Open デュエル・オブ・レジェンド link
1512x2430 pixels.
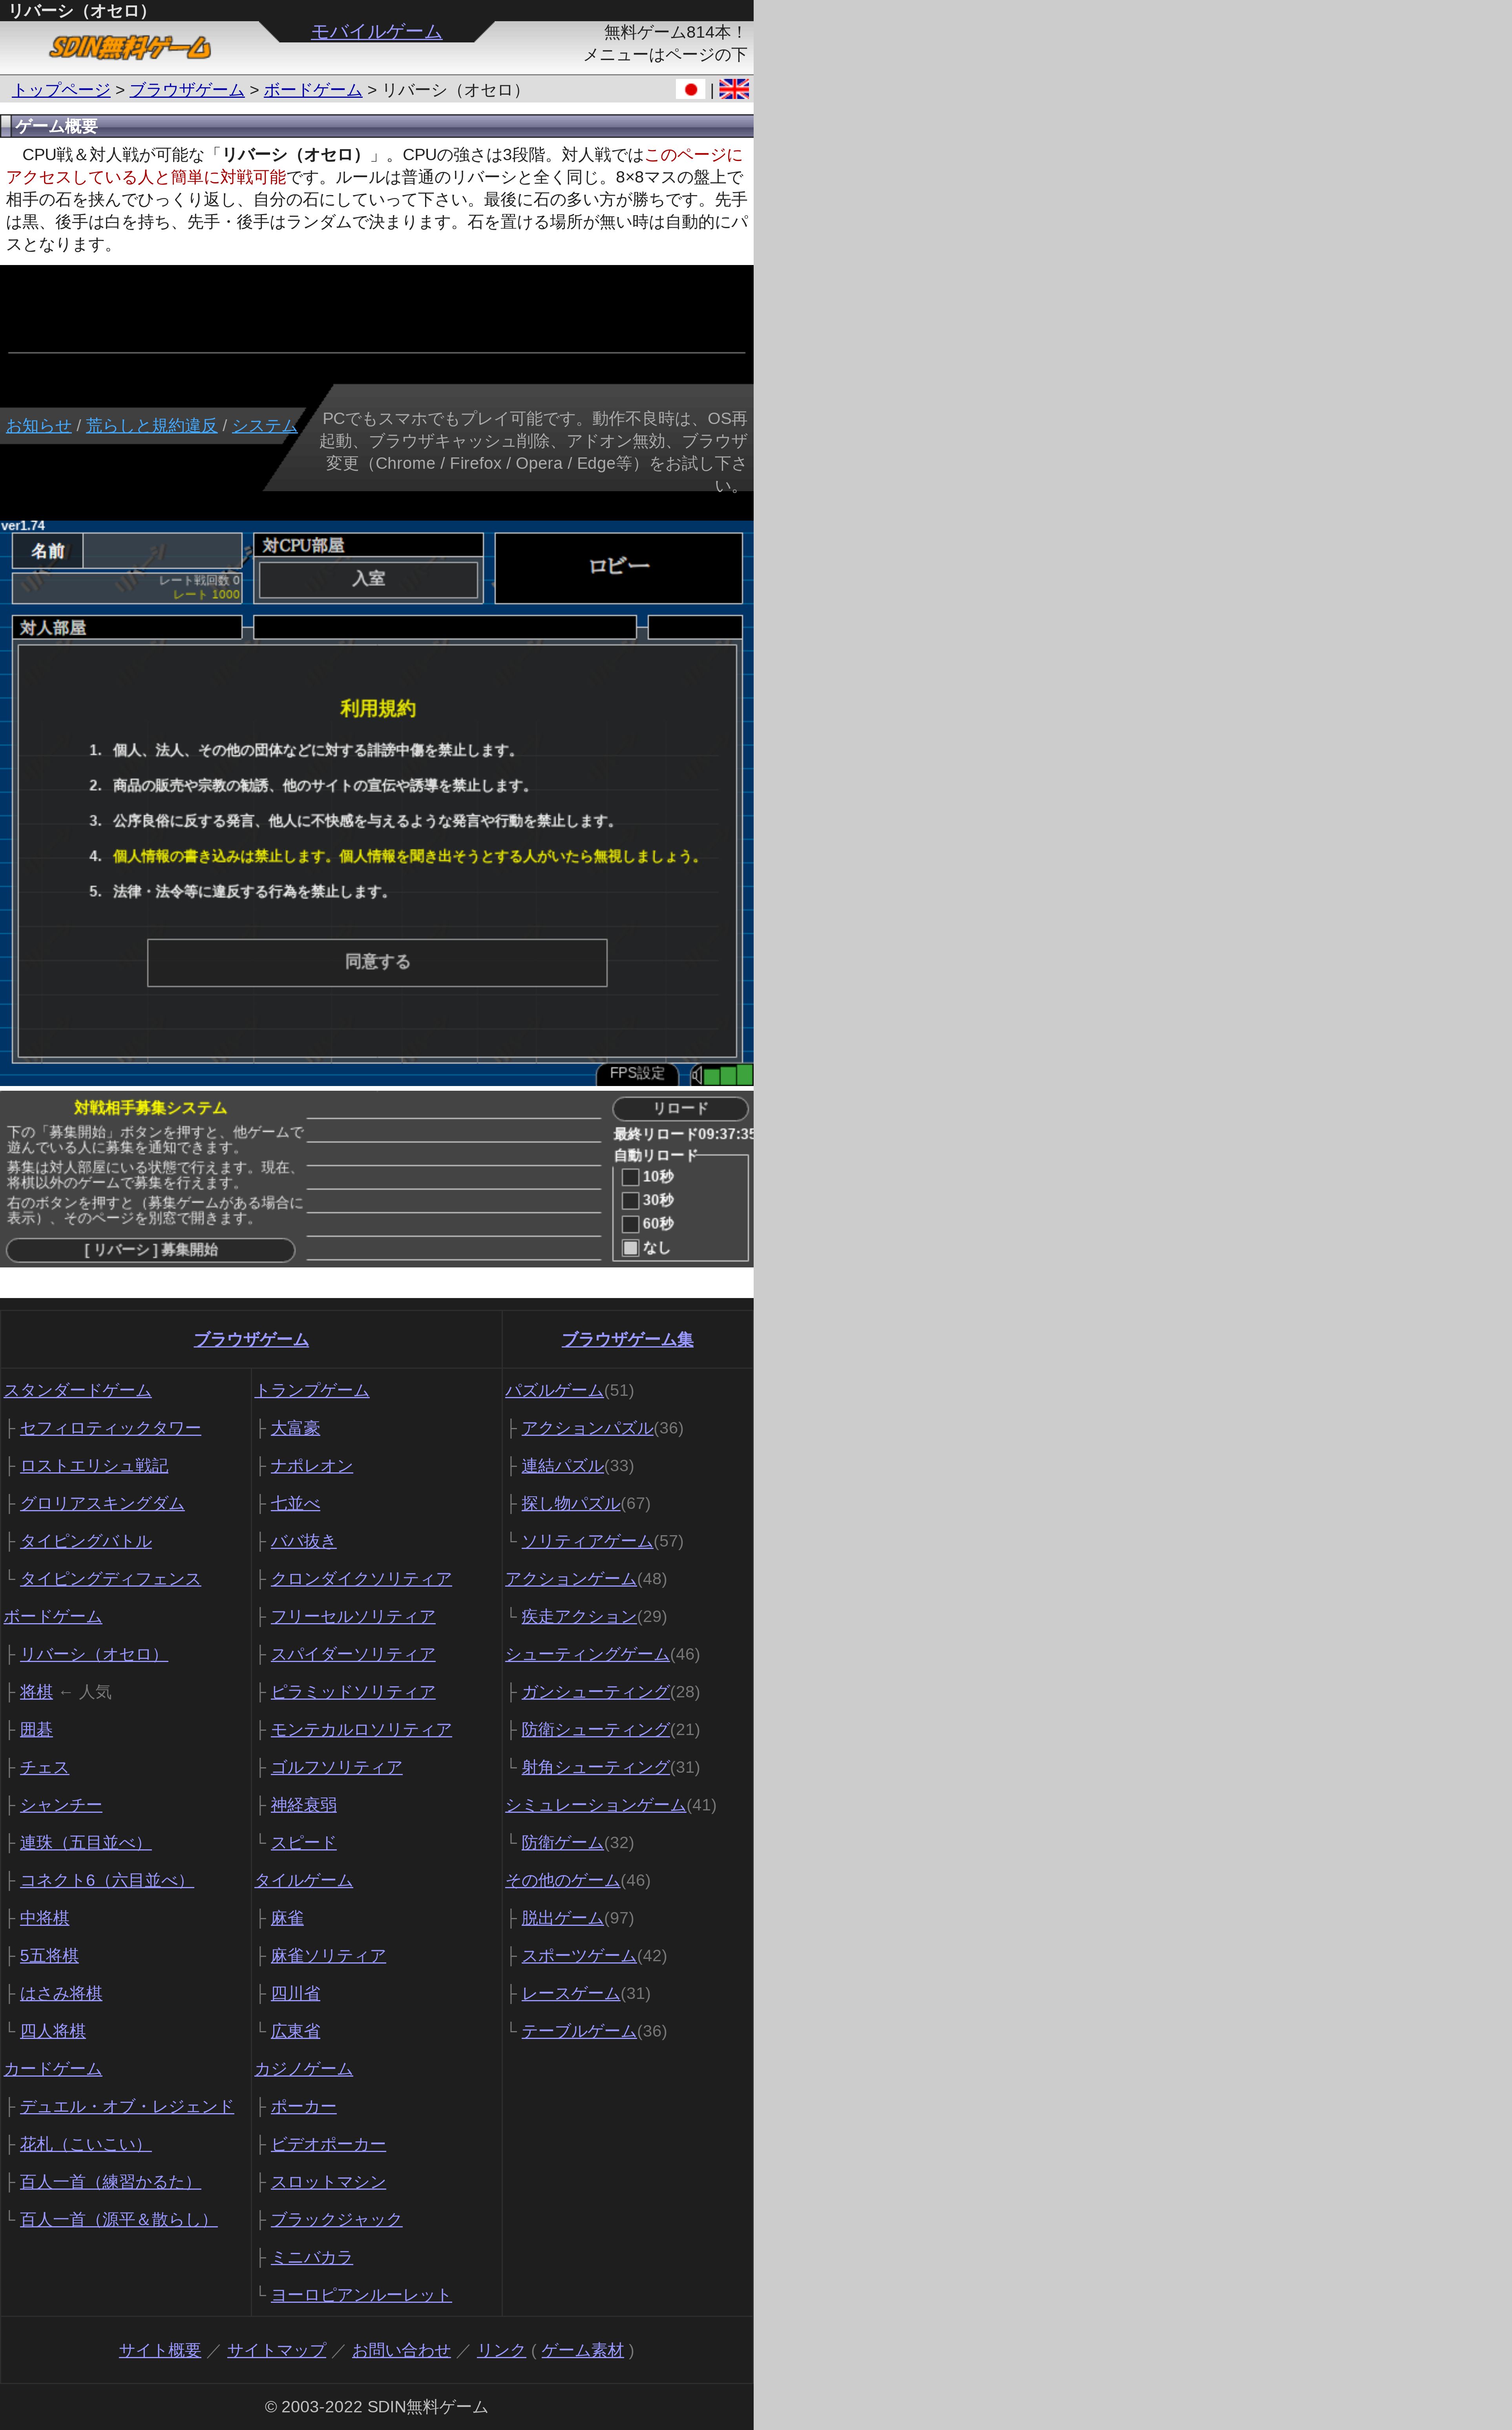coord(127,2107)
